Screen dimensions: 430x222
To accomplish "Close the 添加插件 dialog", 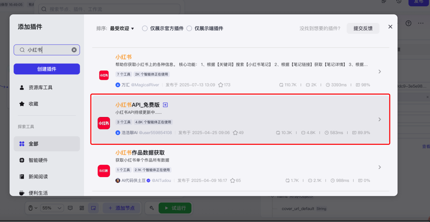I will click(x=390, y=27).
